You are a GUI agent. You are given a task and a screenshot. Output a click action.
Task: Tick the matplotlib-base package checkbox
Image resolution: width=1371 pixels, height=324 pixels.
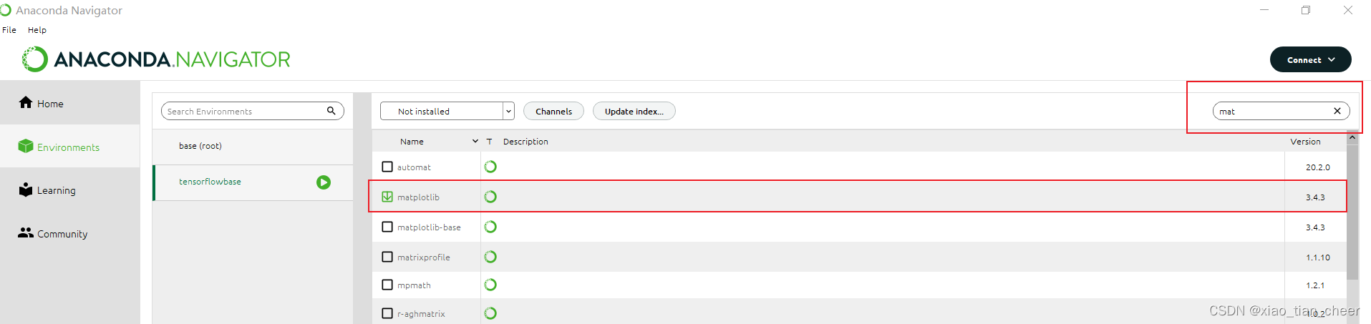click(387, 227)
